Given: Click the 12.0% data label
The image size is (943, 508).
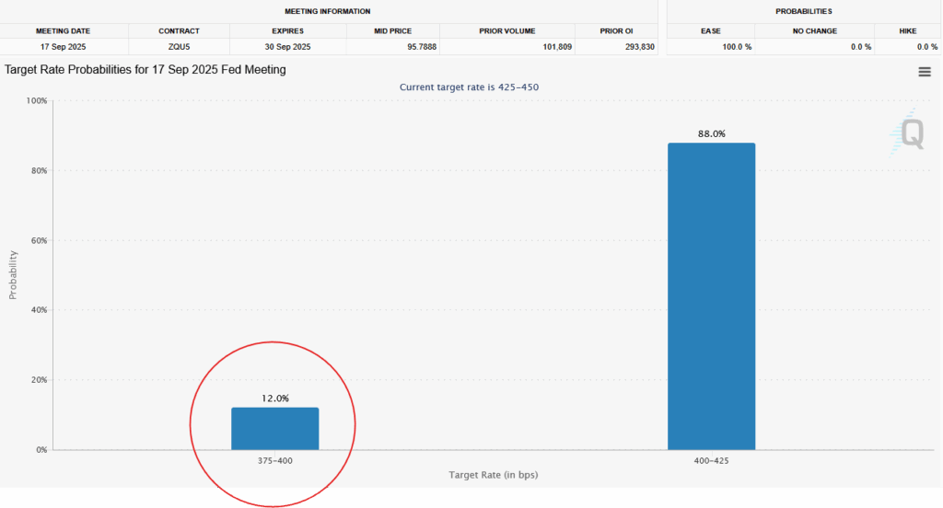Looking at the screenshot, I should tap(274, 398).
